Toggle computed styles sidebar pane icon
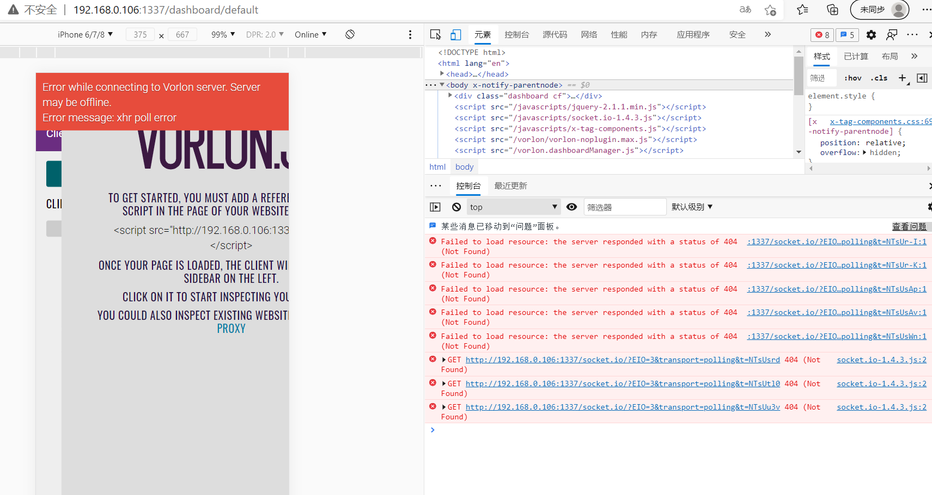 (x=922, y=78)
